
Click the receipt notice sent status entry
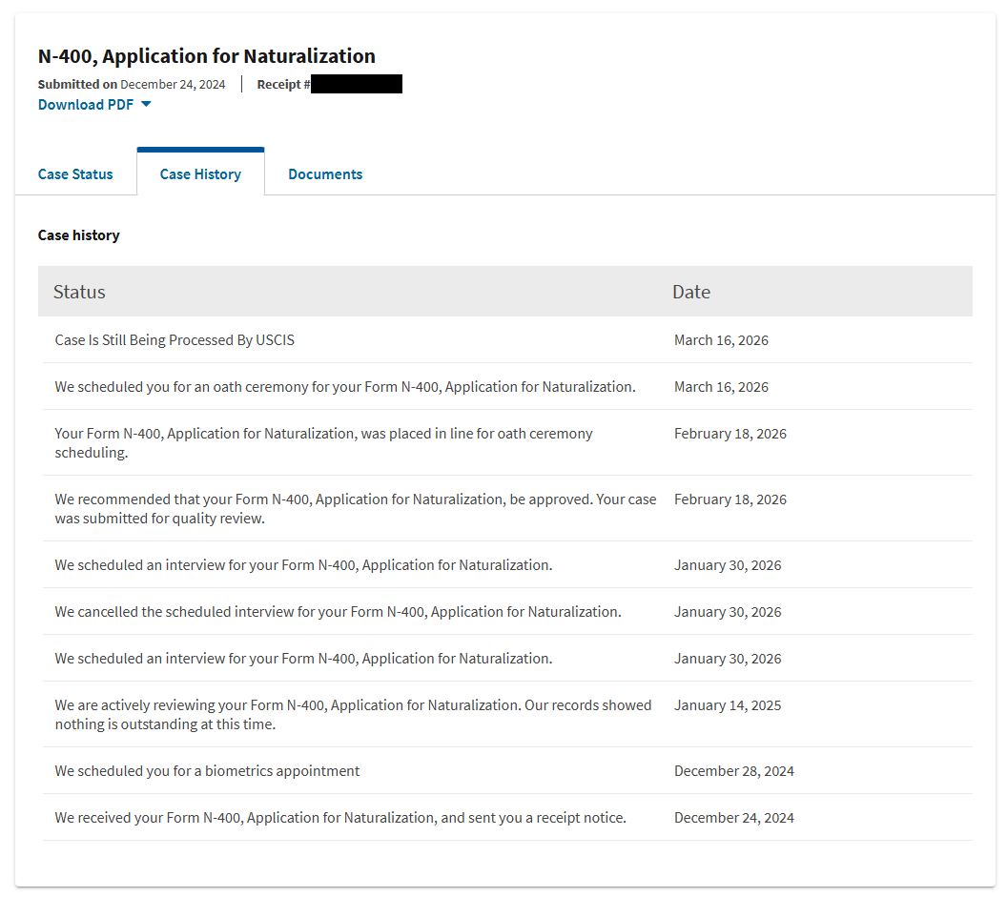(340, 818)
